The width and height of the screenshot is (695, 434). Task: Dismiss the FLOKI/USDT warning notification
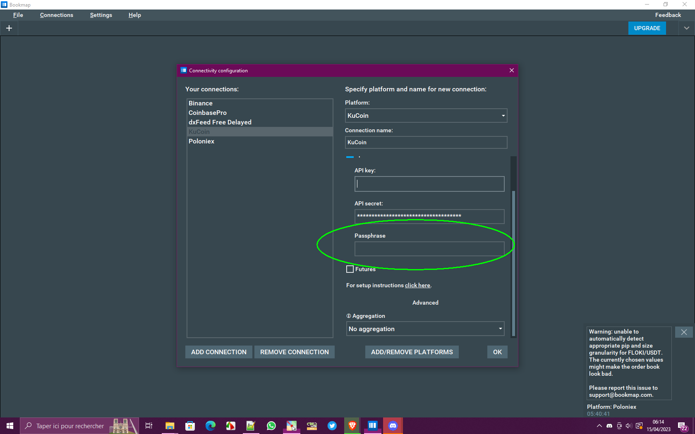pyautogui.click(x=684, y=332)
